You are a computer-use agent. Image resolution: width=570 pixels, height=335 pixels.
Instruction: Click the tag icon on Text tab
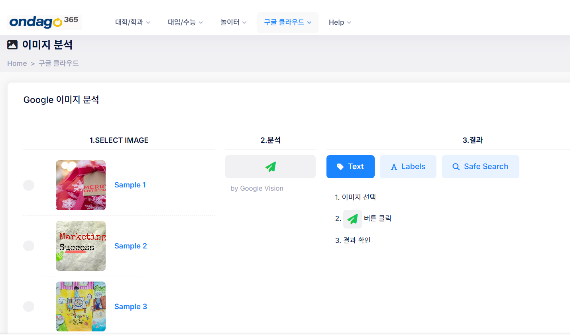[340, 167]
